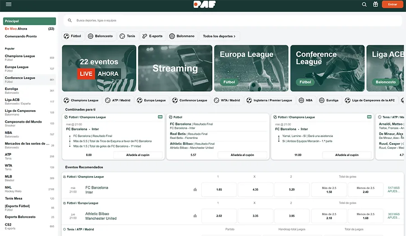
Task: Click the ATP / Madrid chip
Action: 118,100
